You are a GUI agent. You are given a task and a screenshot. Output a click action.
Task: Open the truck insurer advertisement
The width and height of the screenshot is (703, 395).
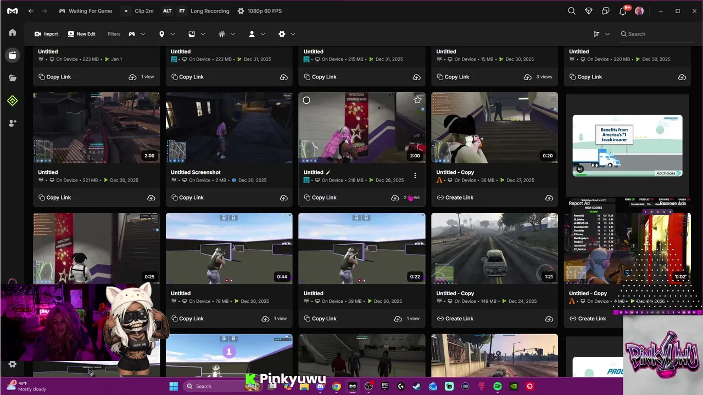627,145
